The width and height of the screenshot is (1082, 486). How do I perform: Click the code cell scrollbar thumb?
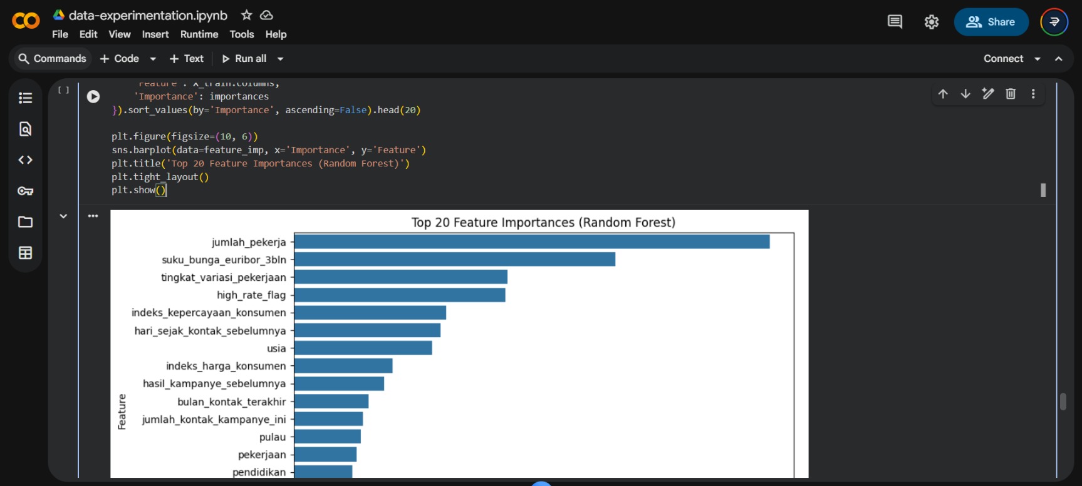pyautogui.click(x=1043, y=190)
